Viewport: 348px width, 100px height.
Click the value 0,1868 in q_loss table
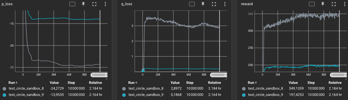point(176,95)
